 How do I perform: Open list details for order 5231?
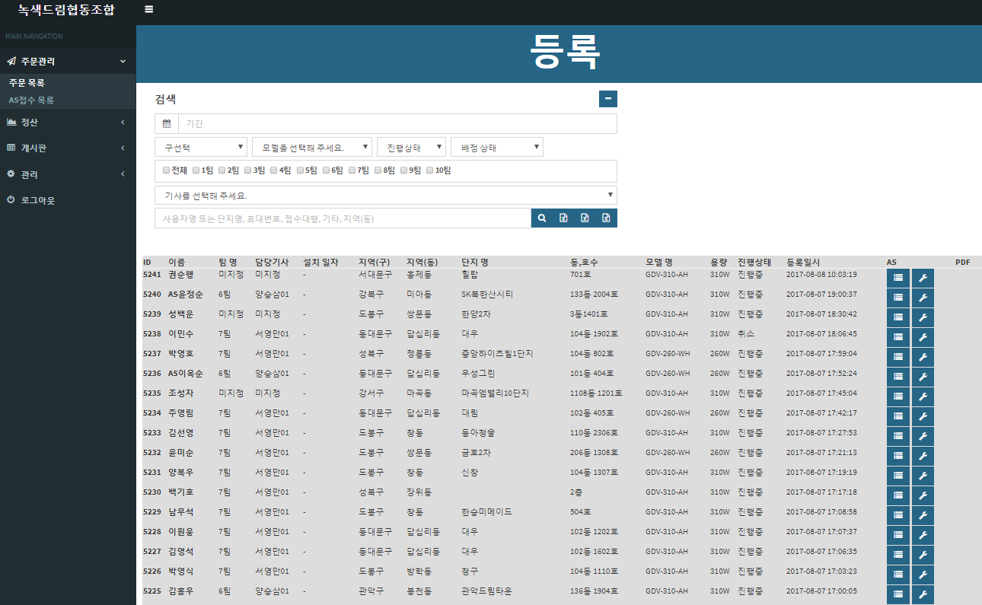pos(898,476)
